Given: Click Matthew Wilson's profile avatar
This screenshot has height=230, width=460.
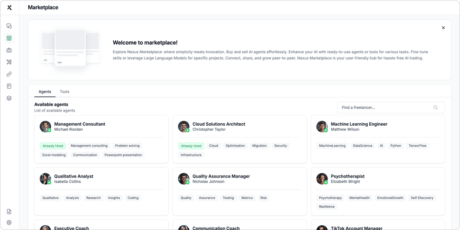Looking at the screenshot, I should pyautogui.click(x=322, y=126).
